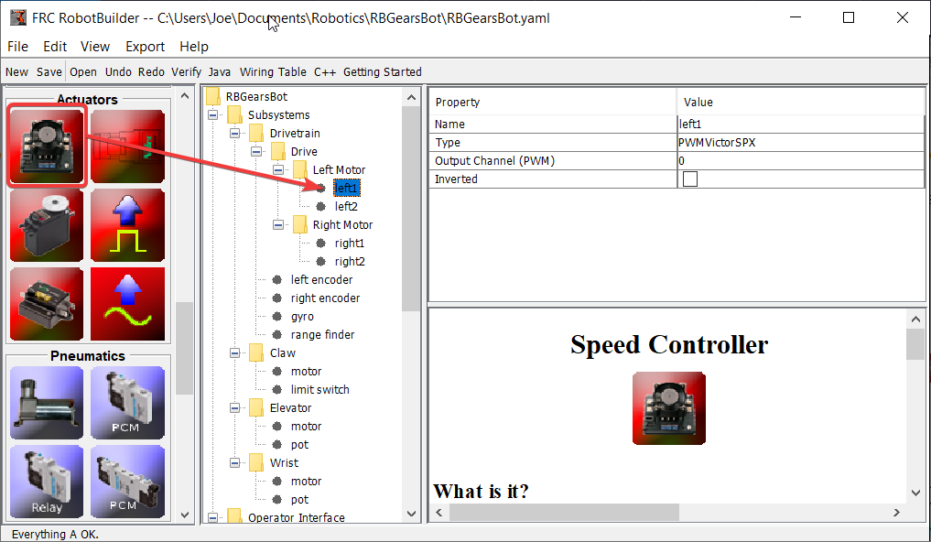Select the Servo actuator icon
The width and height of the screenshot is (931, 542).
click(x=47, y=224)
